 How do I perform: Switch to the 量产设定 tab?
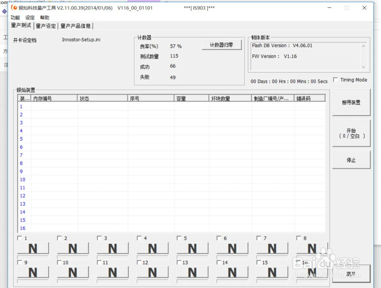pos(46,26)
